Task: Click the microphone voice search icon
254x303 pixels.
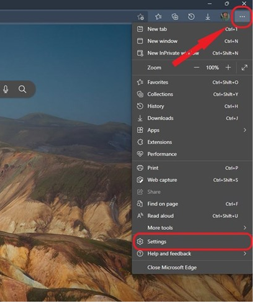Action: 6,89
